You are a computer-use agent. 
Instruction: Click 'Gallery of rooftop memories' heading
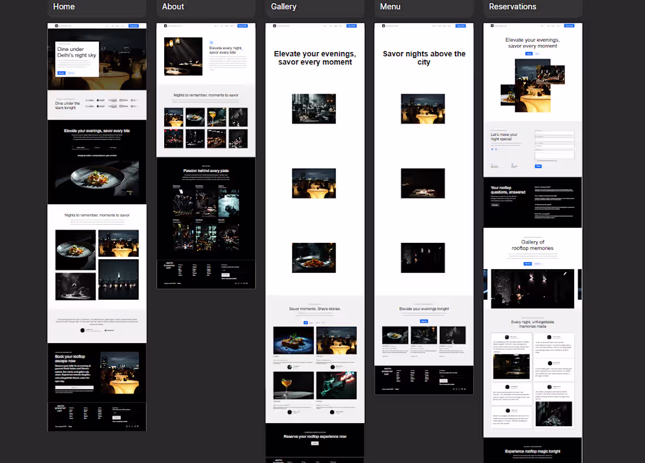click(x=532, y=245)
